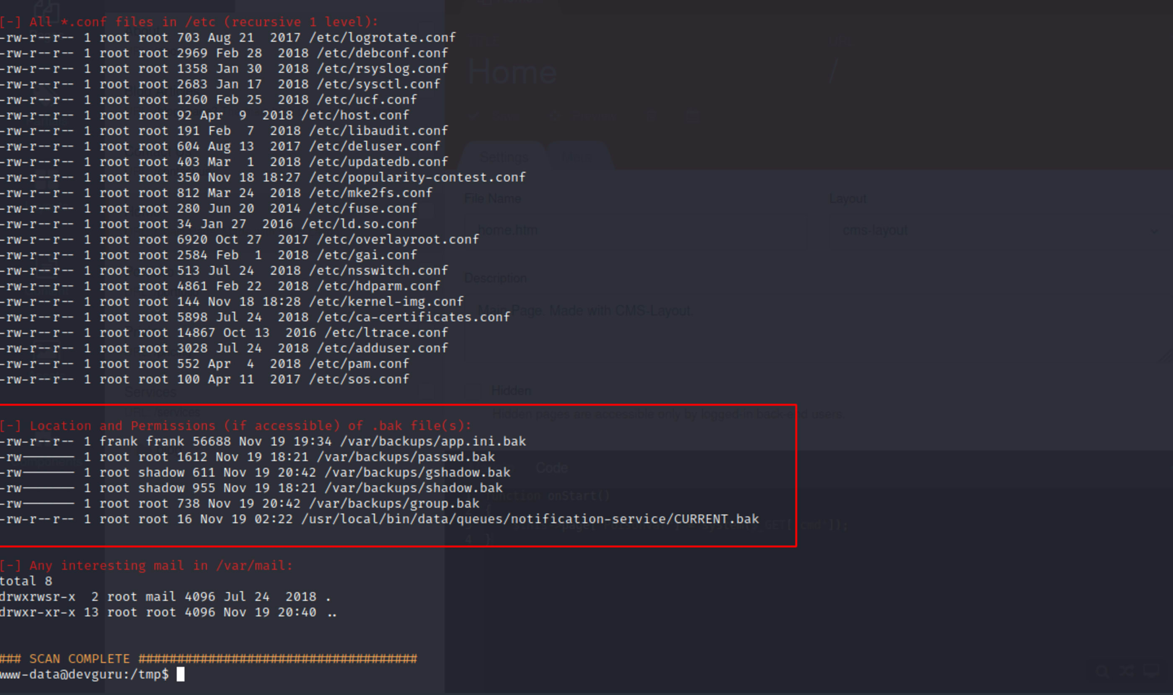Click the Preview icon button
The width and height of the screenshot is (1173, 695).
(555, 115)
